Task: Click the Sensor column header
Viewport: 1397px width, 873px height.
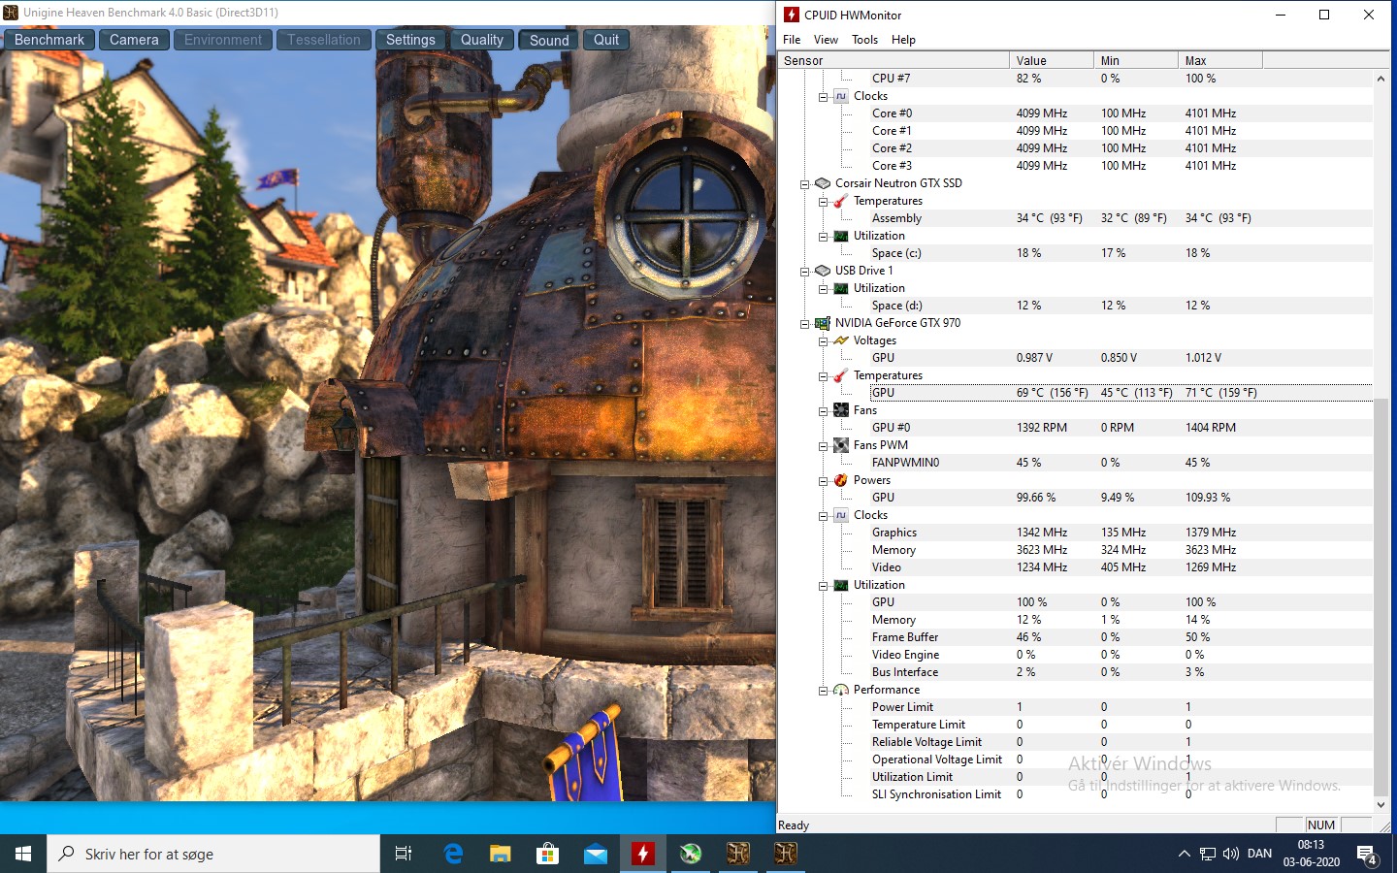Action: (x=893, y=60)
